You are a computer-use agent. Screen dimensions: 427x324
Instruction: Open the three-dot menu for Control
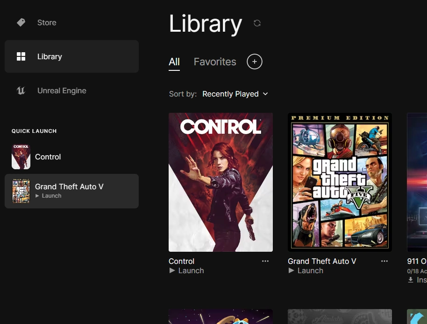(265, 261)
